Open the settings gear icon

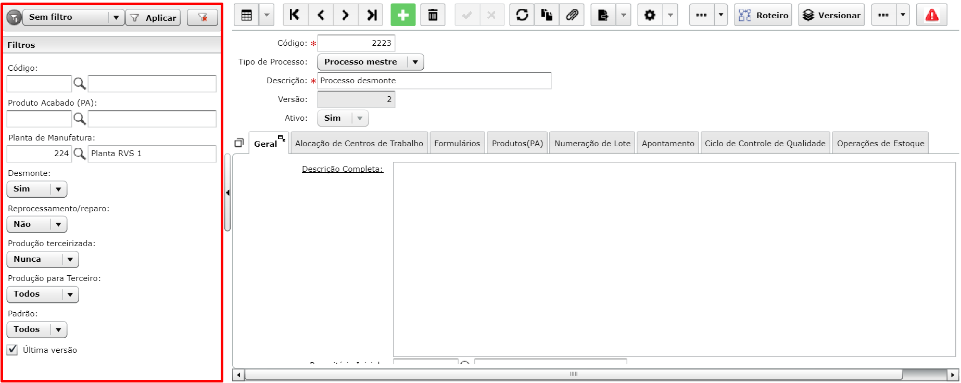650,15
